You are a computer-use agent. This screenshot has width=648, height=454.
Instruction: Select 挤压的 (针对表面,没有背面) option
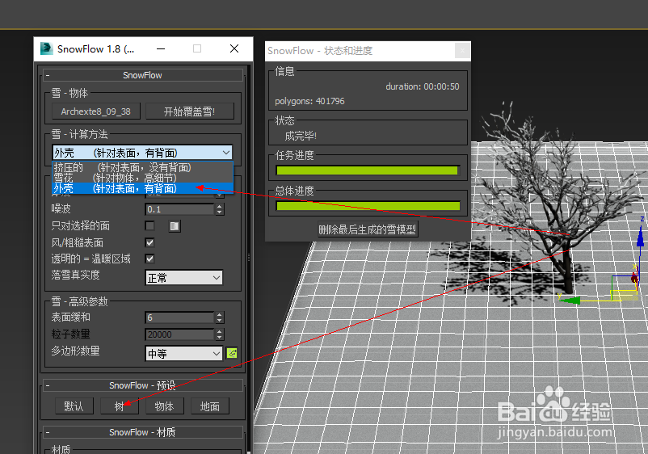click(x=142, y=167)
